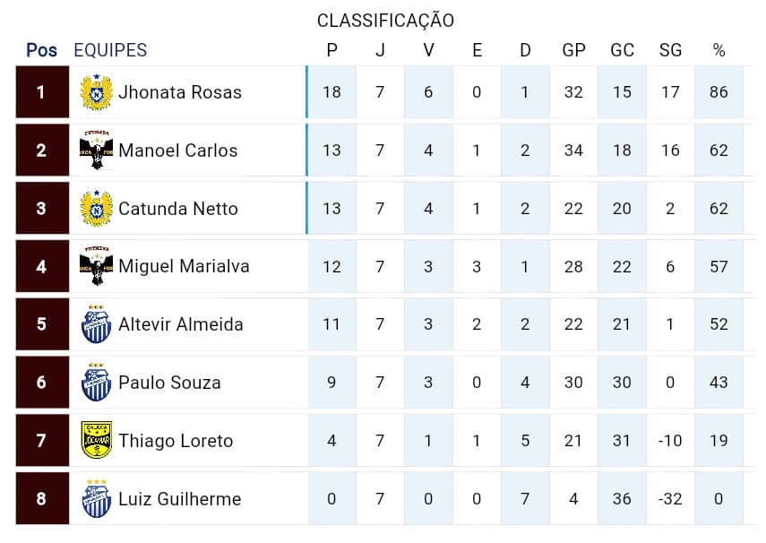Click the Thiago Loreto yellow crest icon
Screen dimensions: 766x543
tap(96, 441)
